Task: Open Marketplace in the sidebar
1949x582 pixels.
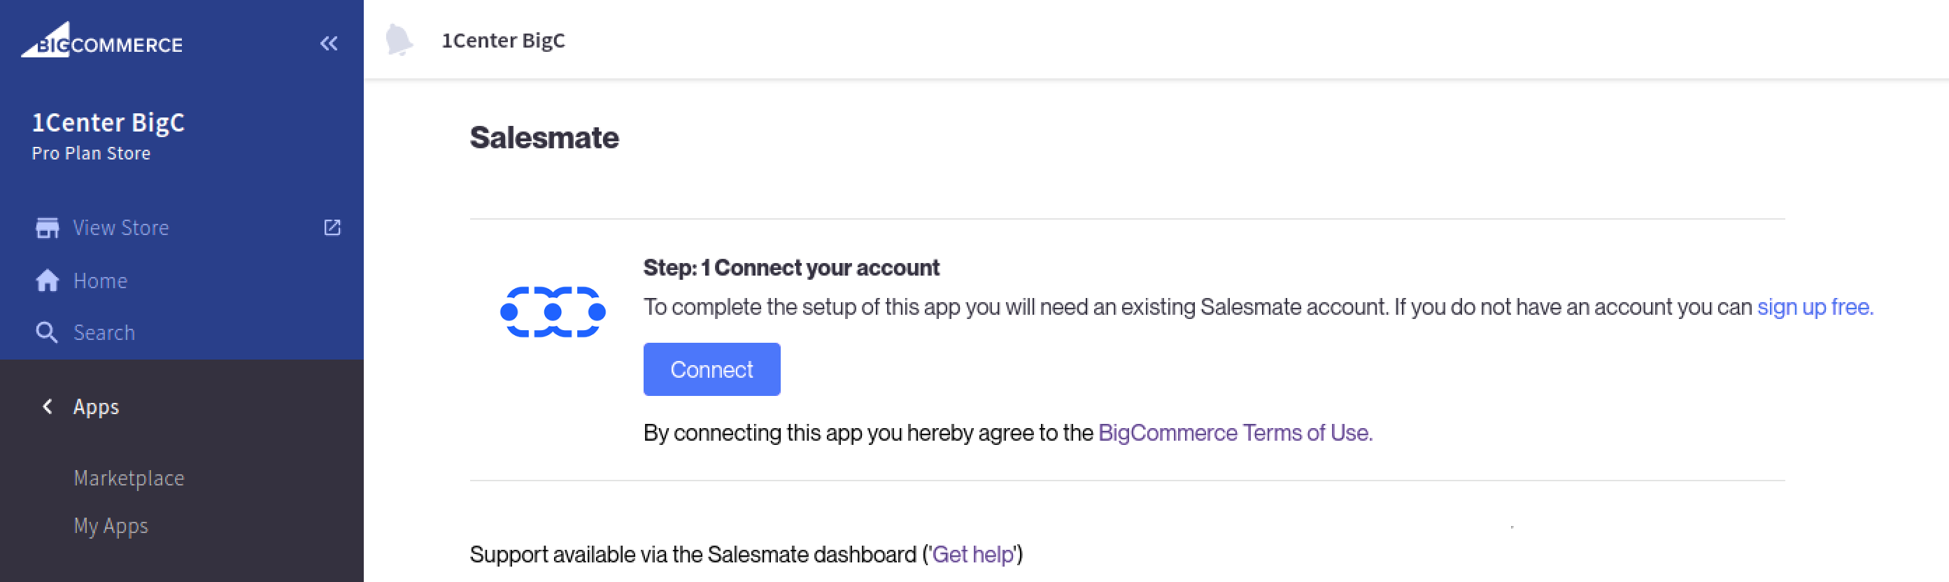Action: click(x=129, y=478)
